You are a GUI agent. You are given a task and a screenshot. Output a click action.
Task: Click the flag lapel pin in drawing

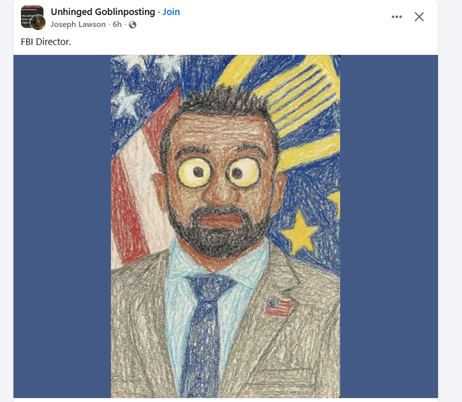(278, 308)
